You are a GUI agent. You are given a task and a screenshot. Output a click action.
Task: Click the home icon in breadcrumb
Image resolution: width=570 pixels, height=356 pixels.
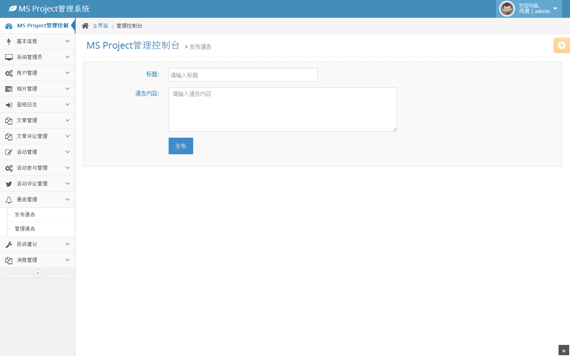click(x=85, y=26)
